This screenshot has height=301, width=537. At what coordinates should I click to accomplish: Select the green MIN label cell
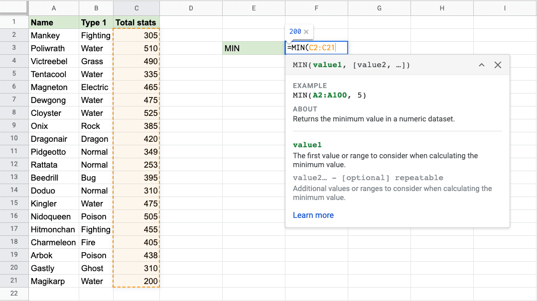pos(254,48)
